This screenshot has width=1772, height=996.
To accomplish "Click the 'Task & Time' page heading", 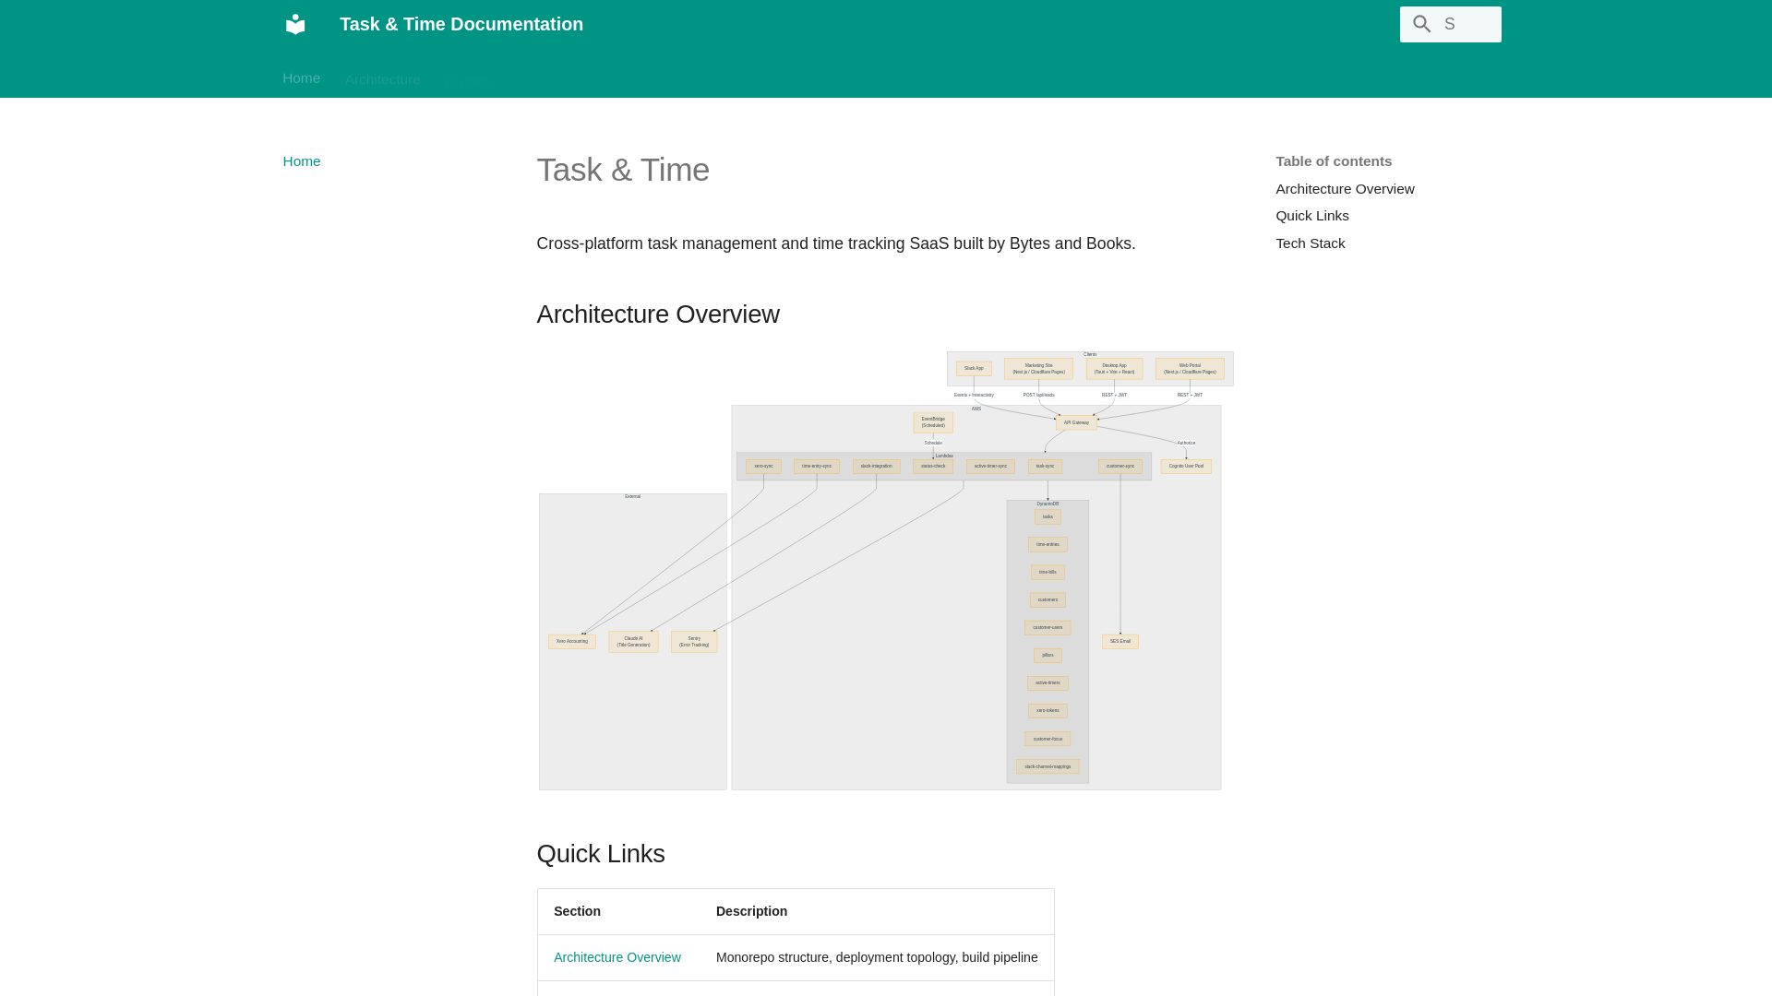I will point(623,170).
